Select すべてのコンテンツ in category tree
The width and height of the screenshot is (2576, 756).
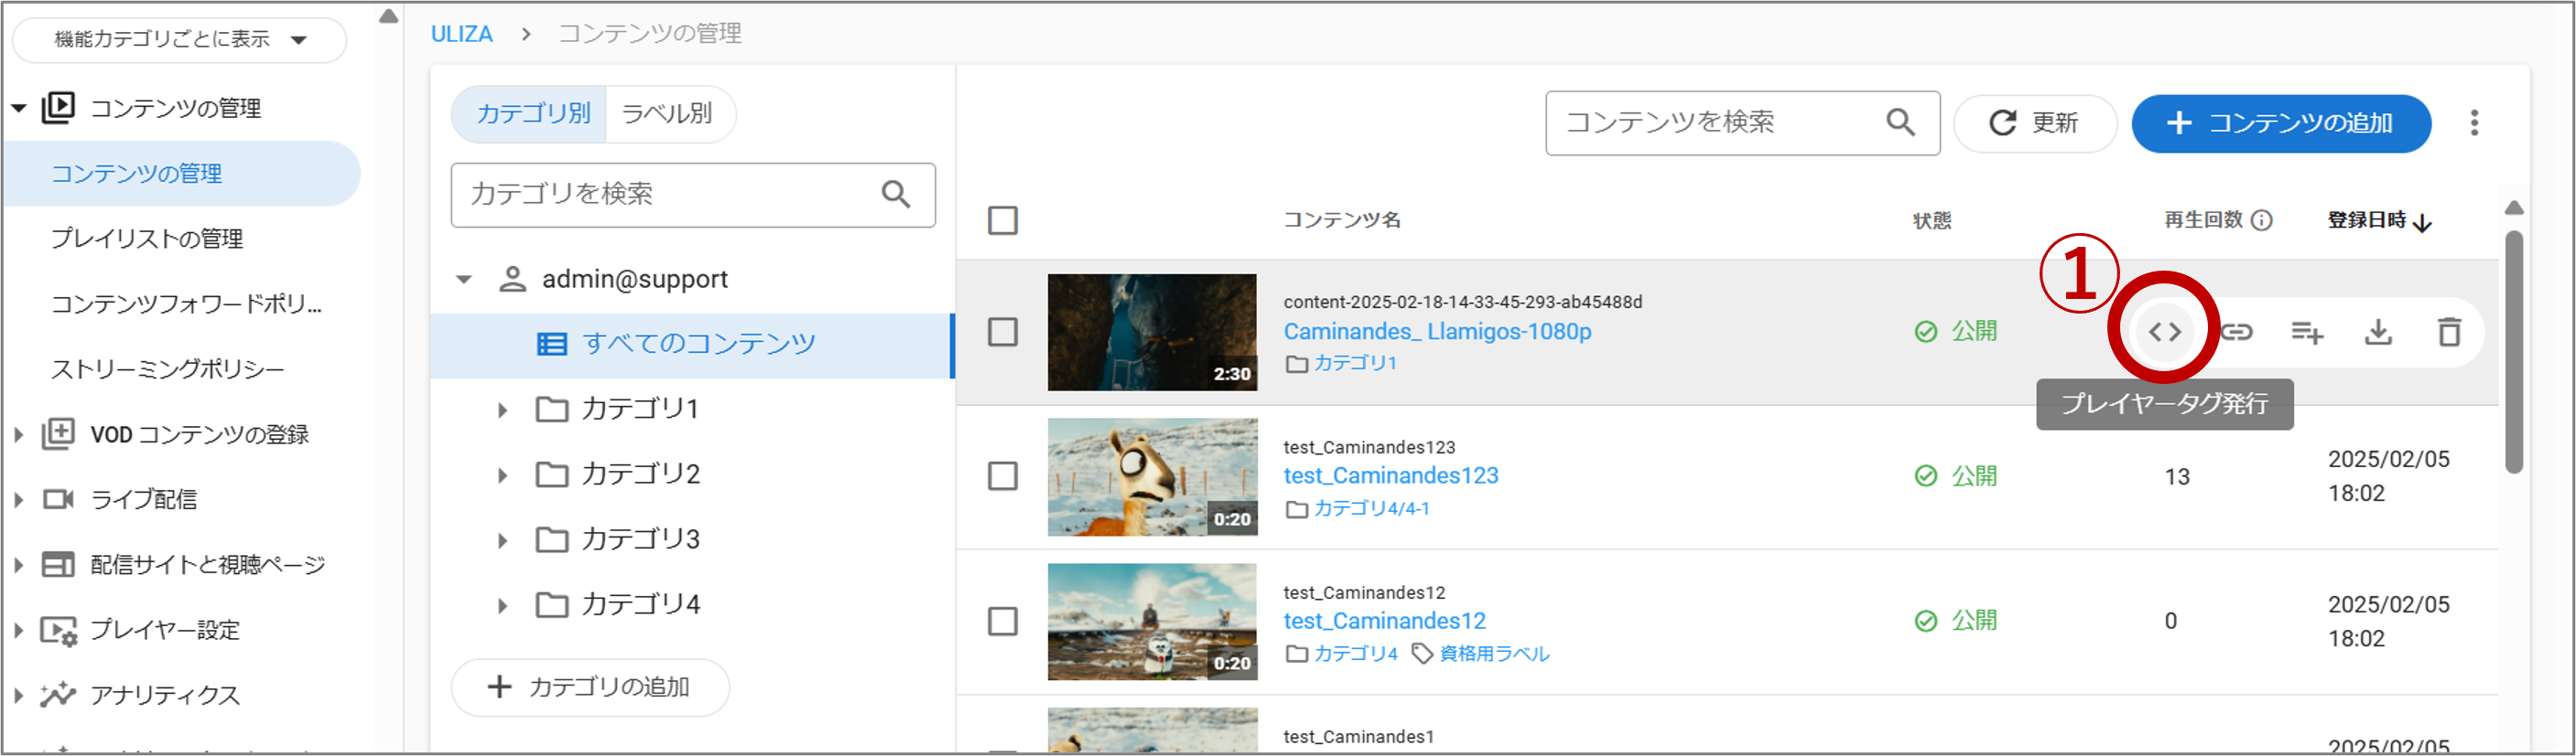[692, 346]
